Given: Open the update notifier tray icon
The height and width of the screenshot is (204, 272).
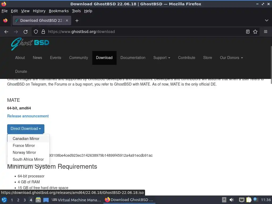Looking at the screenshot, I should [x=255, y=199].
